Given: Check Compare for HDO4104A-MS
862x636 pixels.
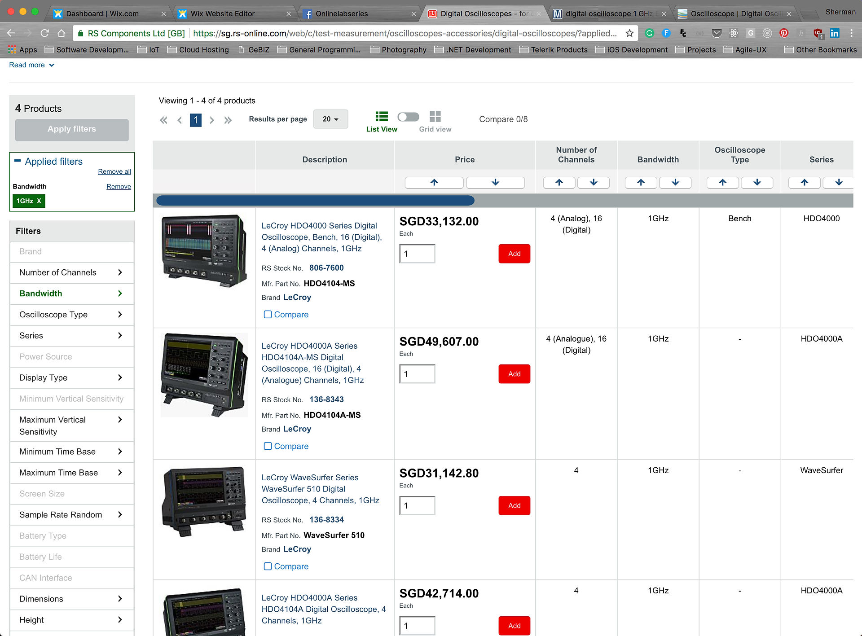Looking at the screenshot, I should pyautogui.click(x=268, y=446).
